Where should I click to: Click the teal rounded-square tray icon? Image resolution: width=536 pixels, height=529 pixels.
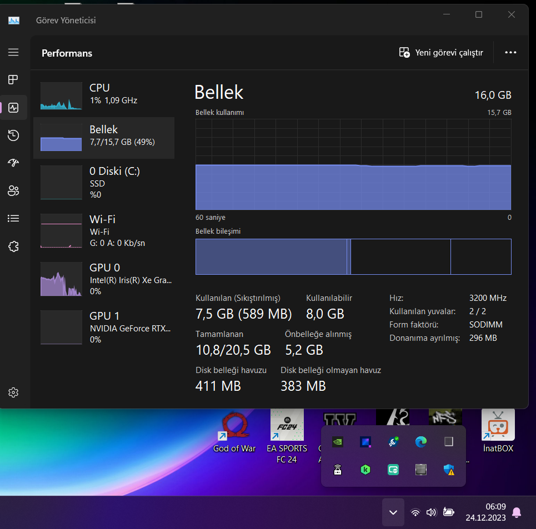[393, 470]
